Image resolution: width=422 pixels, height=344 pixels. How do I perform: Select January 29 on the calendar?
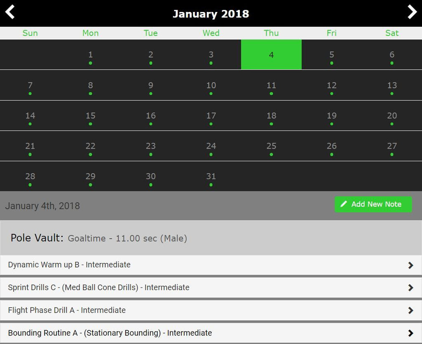click(x=90, y=177)
